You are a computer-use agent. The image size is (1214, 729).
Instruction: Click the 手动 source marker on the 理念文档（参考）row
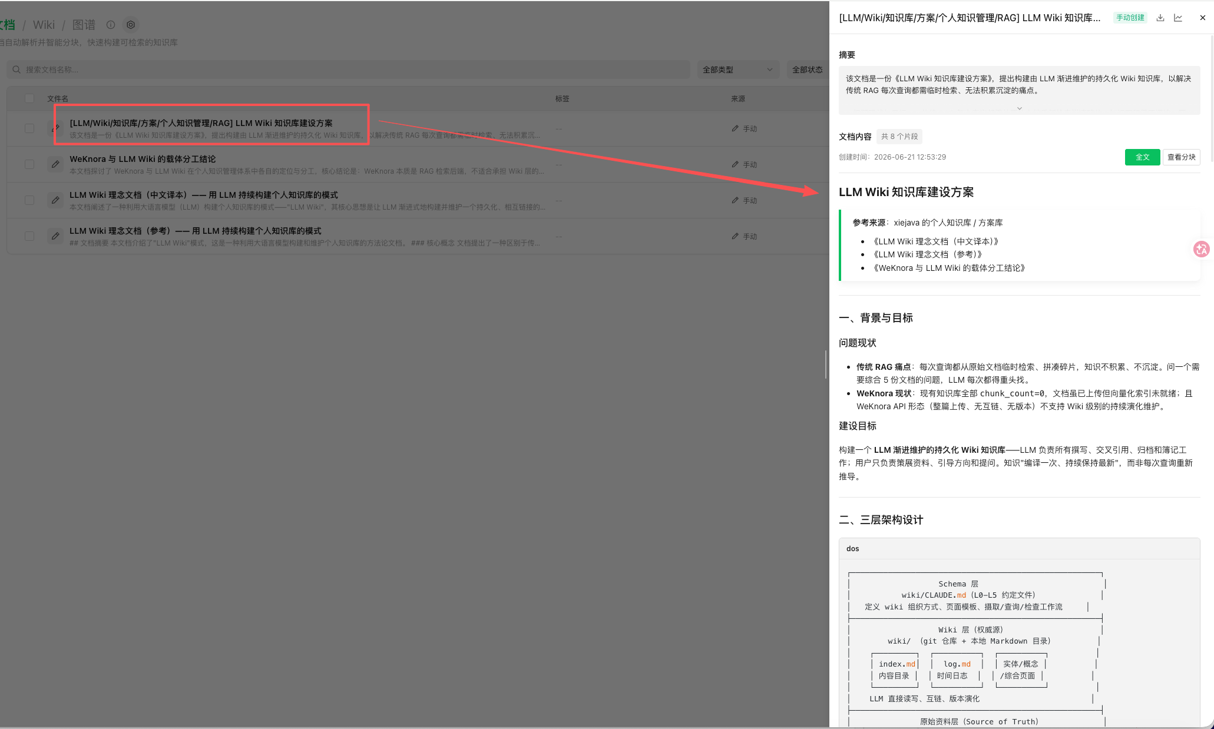(x=745, y=236)
